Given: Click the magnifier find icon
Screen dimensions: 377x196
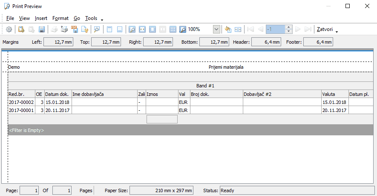Looking at the screenshot, I should [x=97, y=29].
